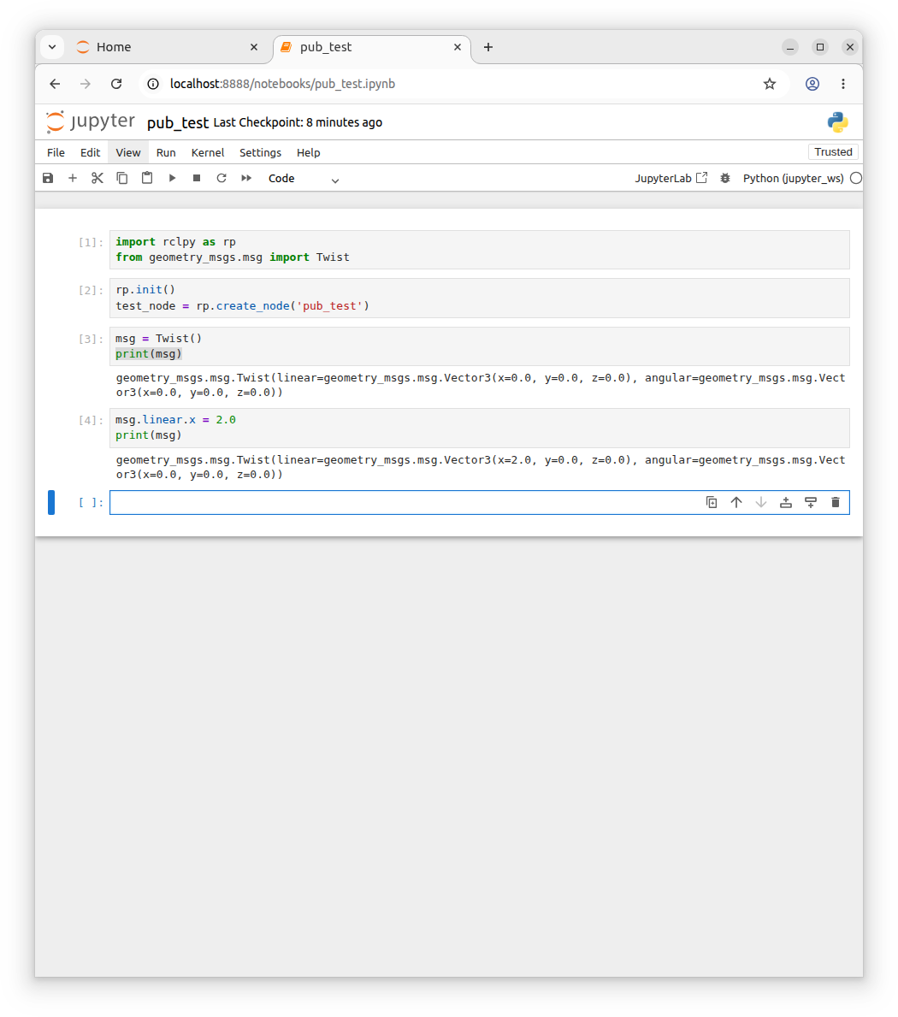This screenshot has width=898, height=1017.
Task: Switch kernel via Python (jupyter_ws) button
Action: point(793,179)
